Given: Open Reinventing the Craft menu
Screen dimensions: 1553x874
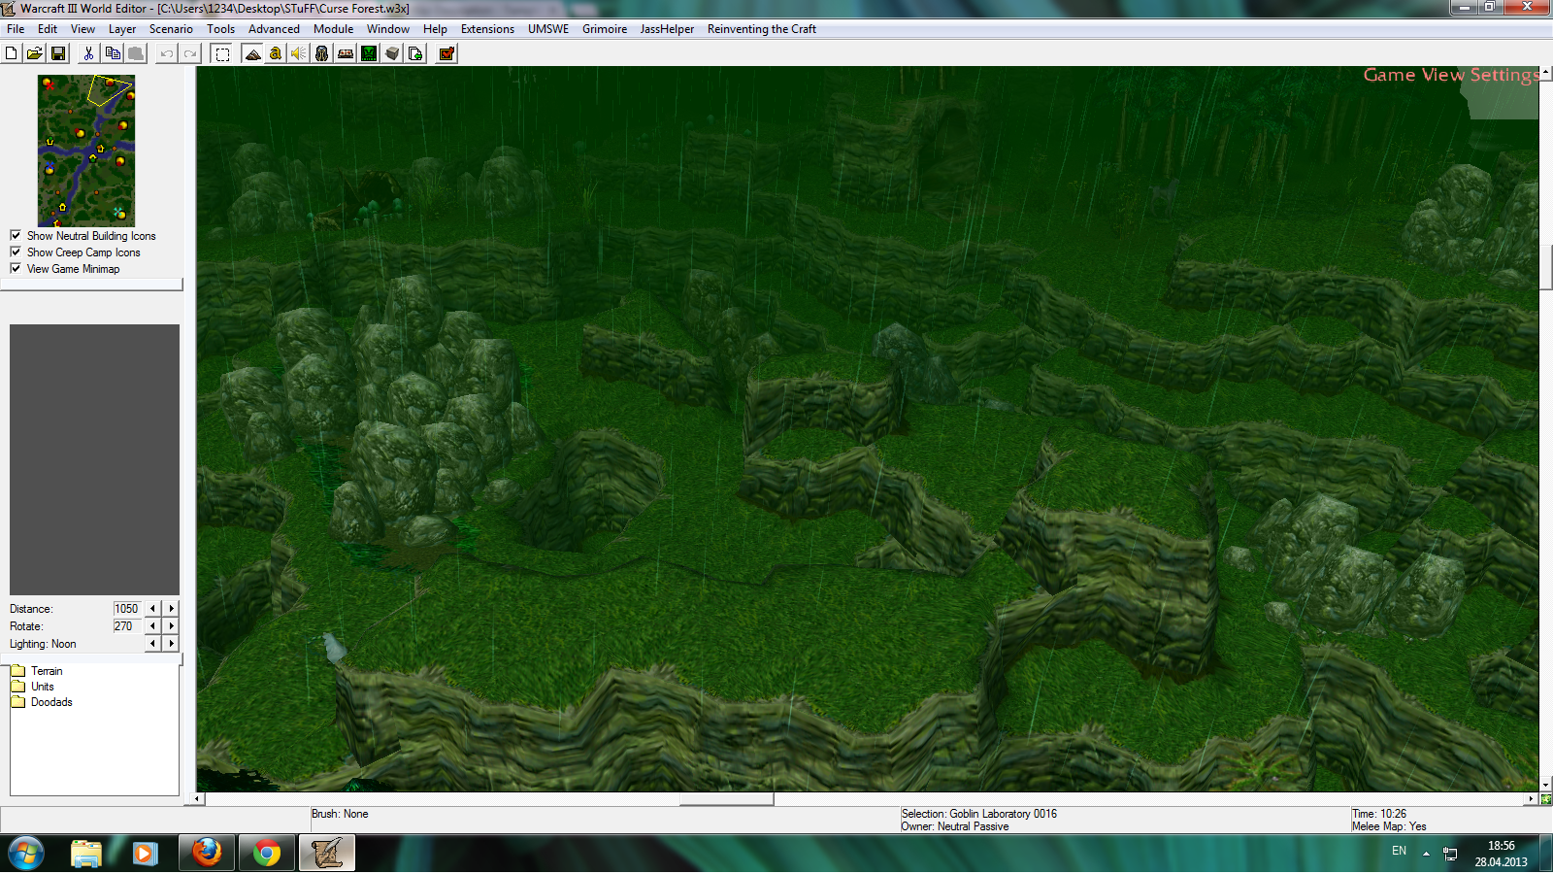Looking at the screenshot, I should click(762, 29).
